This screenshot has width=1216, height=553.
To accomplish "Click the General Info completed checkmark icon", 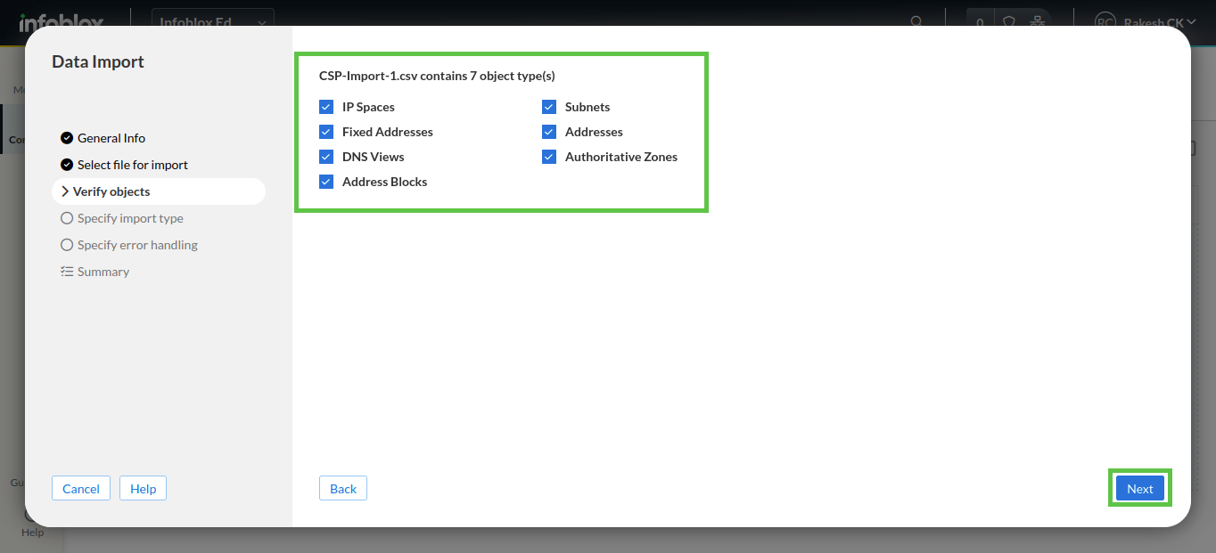I will (x=67, y=138).
